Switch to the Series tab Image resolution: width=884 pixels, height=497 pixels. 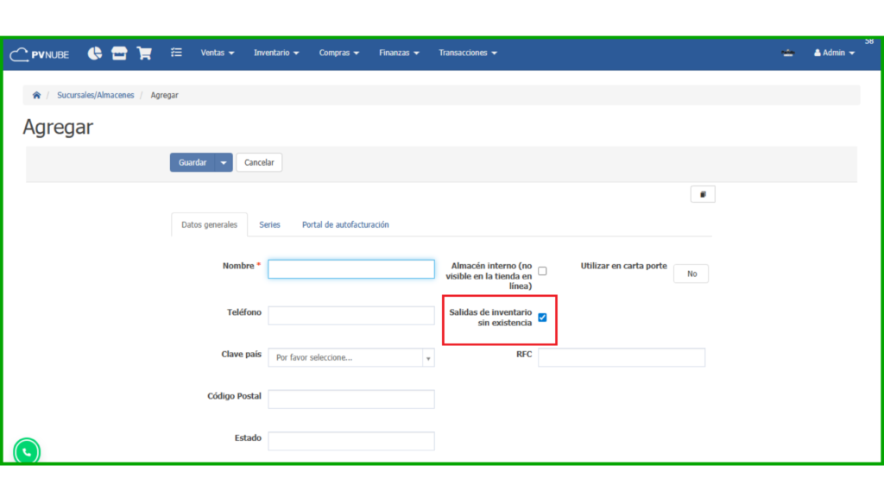click(x=269, y=225)
